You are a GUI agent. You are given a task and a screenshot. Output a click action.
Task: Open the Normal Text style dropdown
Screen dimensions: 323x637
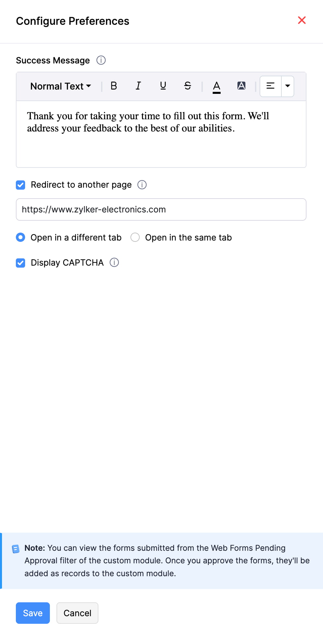tap(60, 86)
